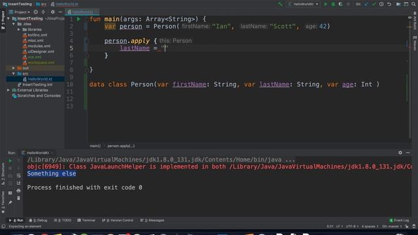The height and width of the screenshot is (235, 418).
Task: Click the main() editor breadcrumb
Action: [95, 146]
